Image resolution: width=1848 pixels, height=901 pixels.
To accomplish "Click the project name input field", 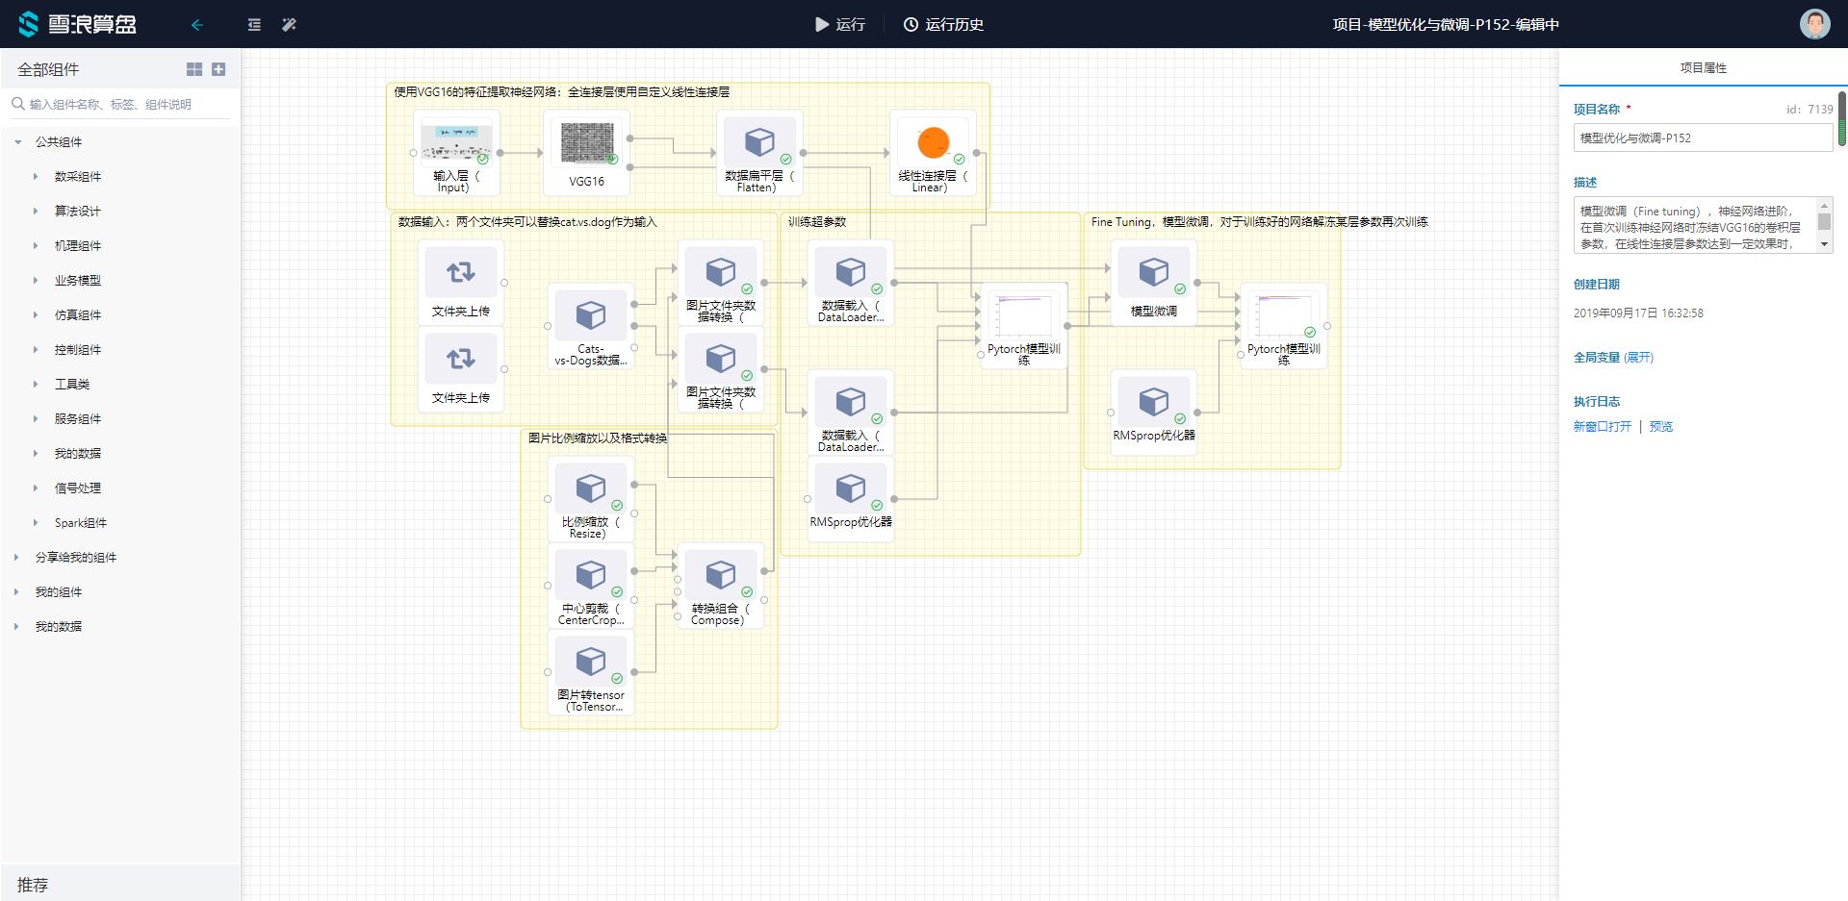I will (1702, 138).
